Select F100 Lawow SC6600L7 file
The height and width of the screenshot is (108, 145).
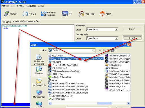[76, 59]
